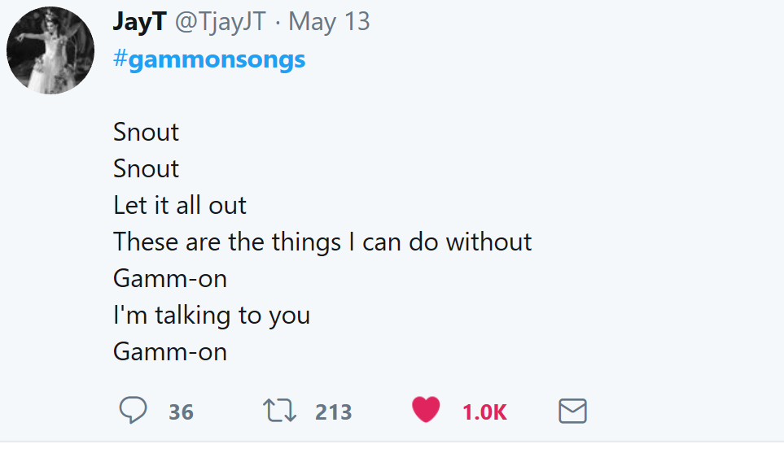Click the first "Gamm-on" line
This screenshot has width=784, height=453.
[x=170, y=278]
